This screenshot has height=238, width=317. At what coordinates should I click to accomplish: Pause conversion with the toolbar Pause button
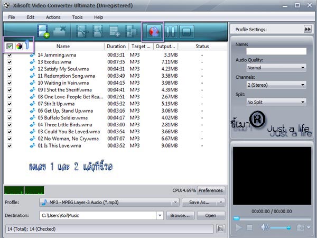171,31
